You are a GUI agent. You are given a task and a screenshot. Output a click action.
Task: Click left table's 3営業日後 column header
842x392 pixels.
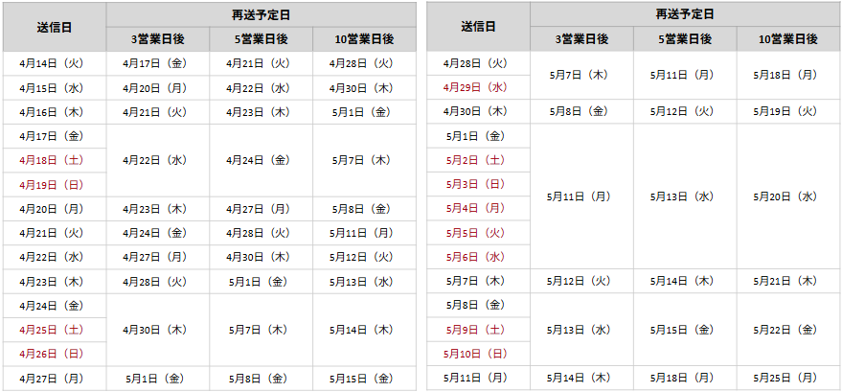(157, 38)
